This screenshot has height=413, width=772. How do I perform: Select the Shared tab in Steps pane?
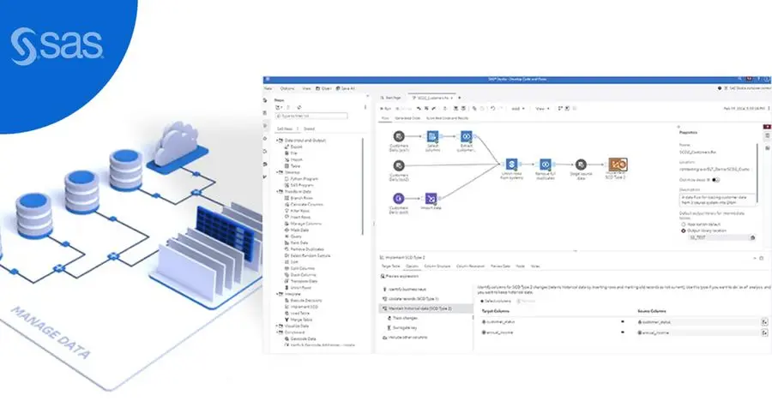point(309,129)
